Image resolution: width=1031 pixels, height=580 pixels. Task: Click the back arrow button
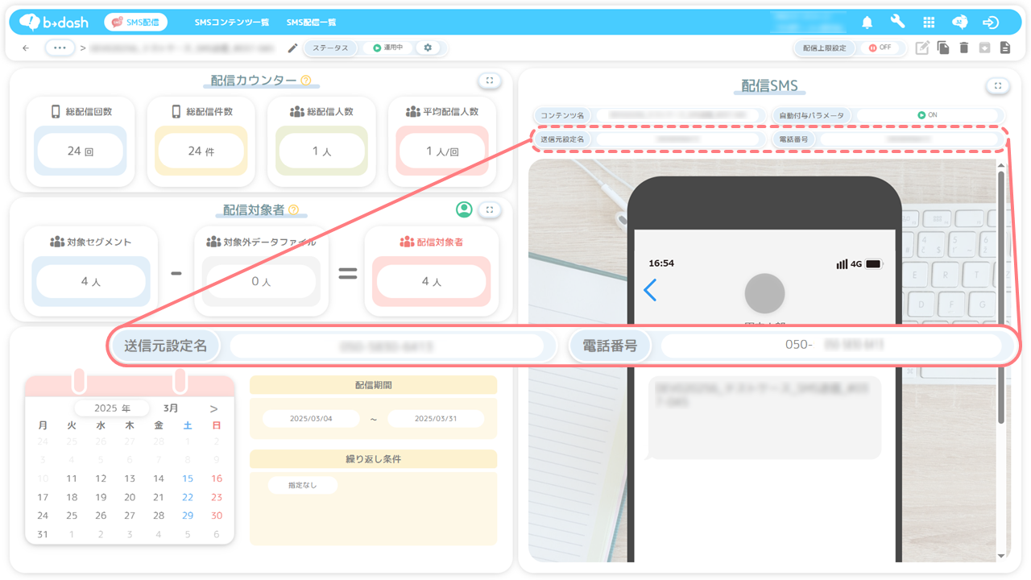click(26, 48)
